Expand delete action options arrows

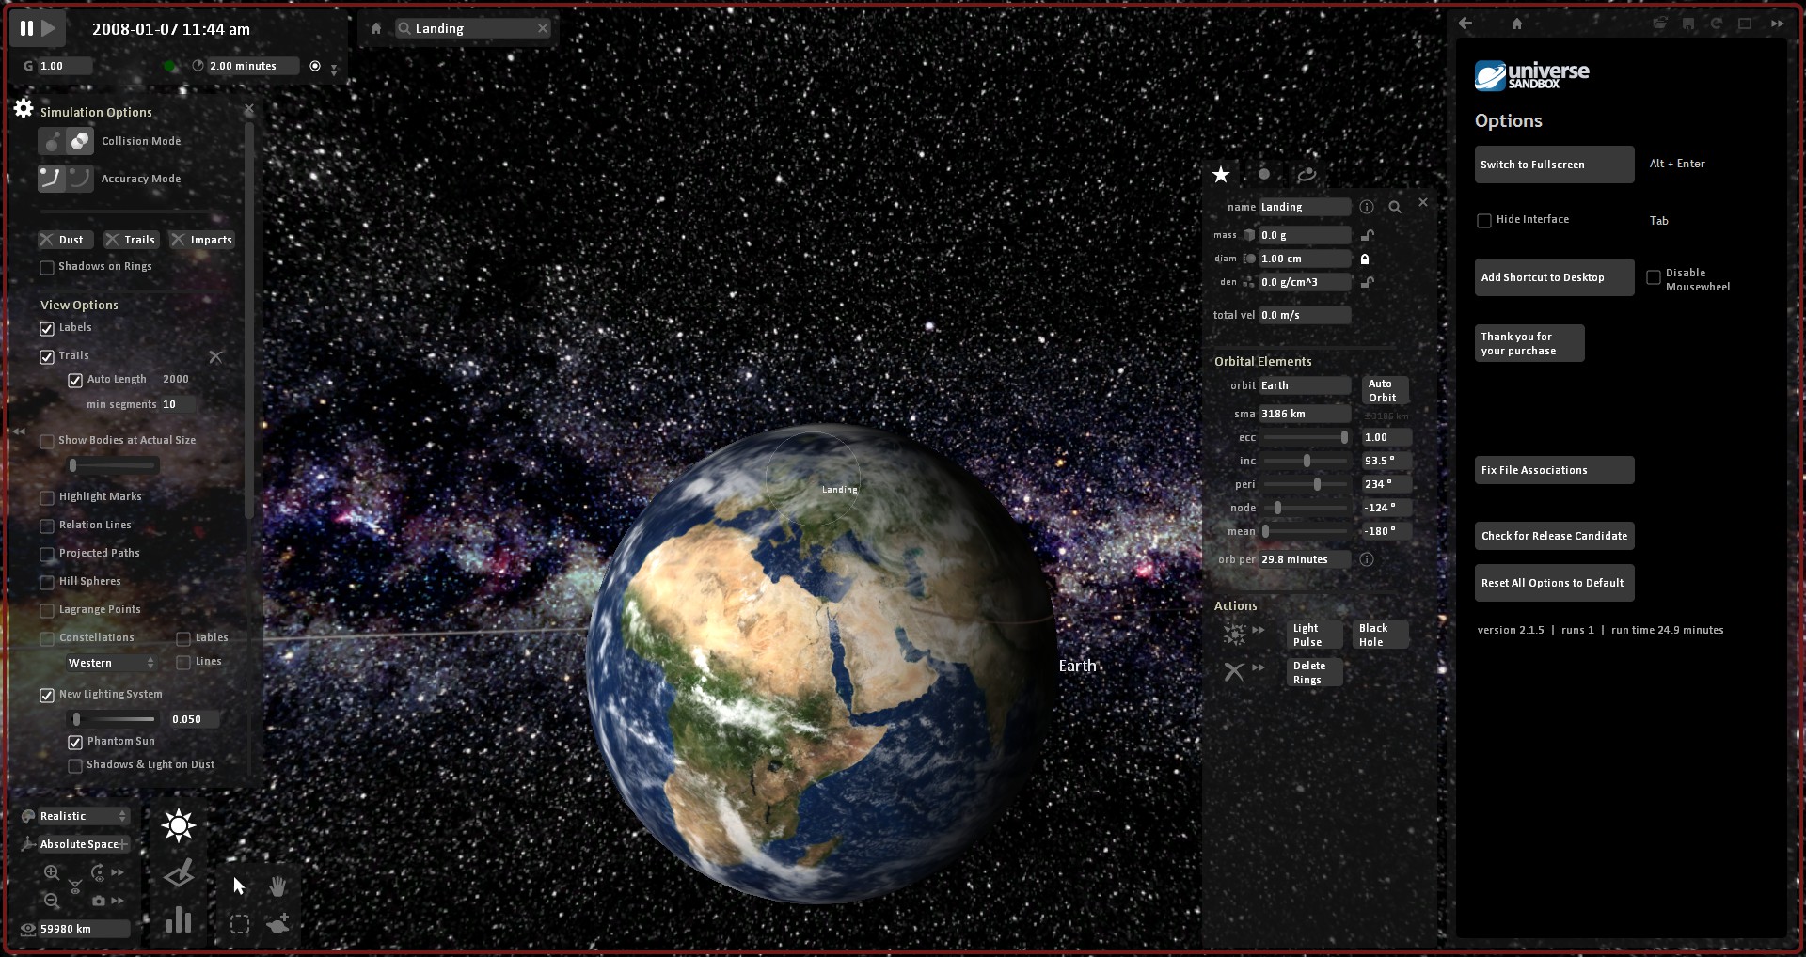1259,667
